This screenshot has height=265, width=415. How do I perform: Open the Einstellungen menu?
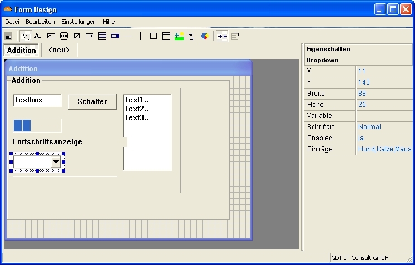click(x=78, y=22)
